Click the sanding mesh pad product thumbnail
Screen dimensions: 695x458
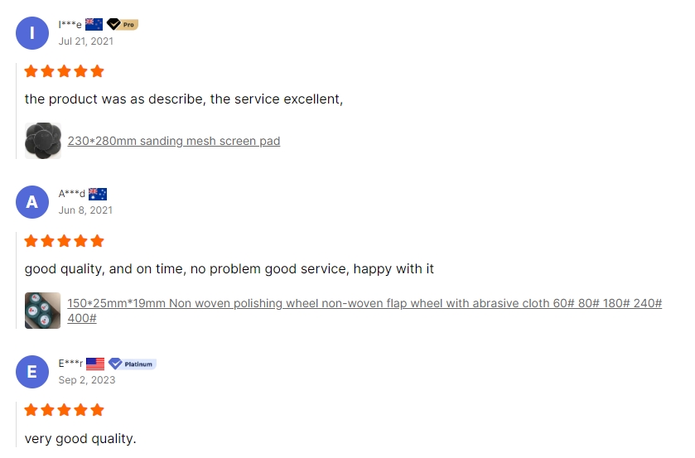click(43, 141)
